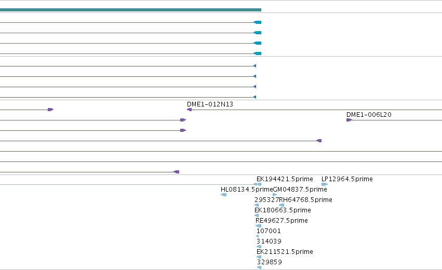
Task: Select the small glyph under 107001
Action: [258, 236]
